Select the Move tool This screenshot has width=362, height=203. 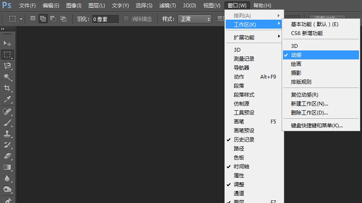point(7,43)
